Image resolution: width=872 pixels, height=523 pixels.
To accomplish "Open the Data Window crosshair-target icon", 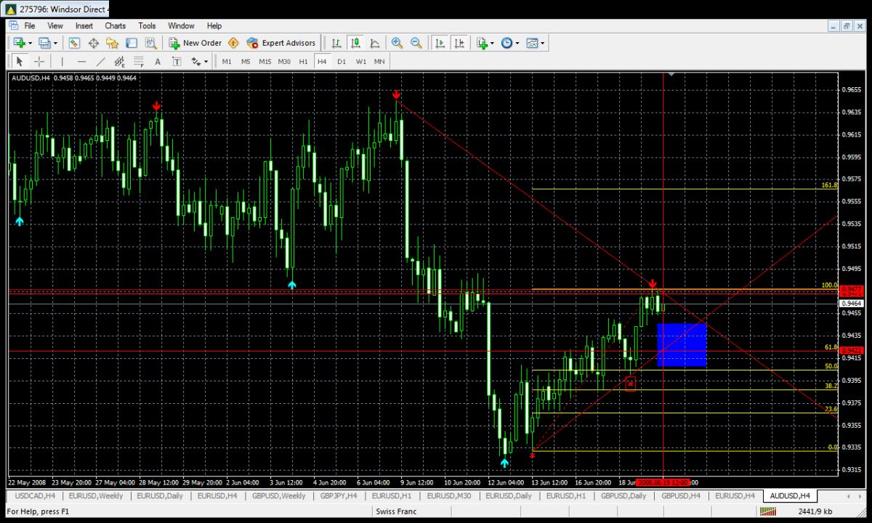I will tap(94, 43).
